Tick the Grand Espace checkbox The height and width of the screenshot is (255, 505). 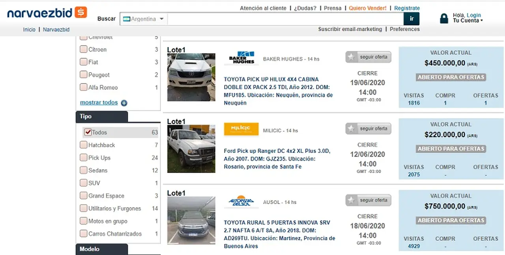[83, 195]
